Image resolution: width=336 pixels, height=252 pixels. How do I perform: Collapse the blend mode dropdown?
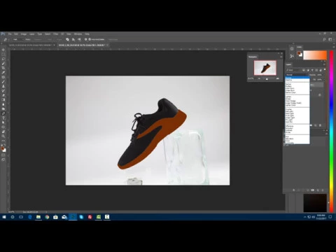(297, 75)
